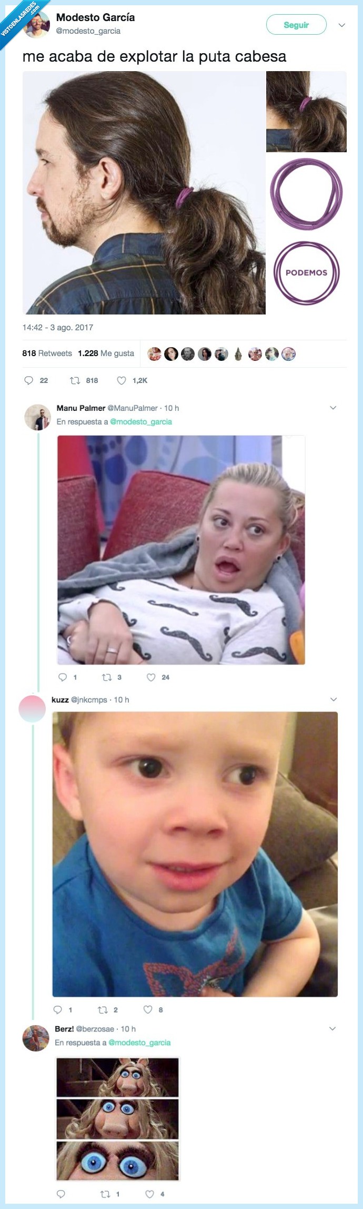Open Modesto García's profile avatar

click(x=37, y=25)
